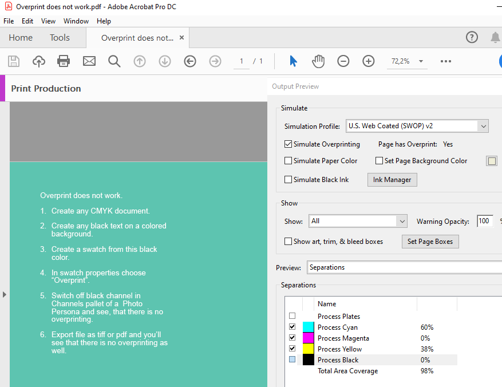Open the Print dialog
This screenshot has height=387, width=502.
[63, 61]
